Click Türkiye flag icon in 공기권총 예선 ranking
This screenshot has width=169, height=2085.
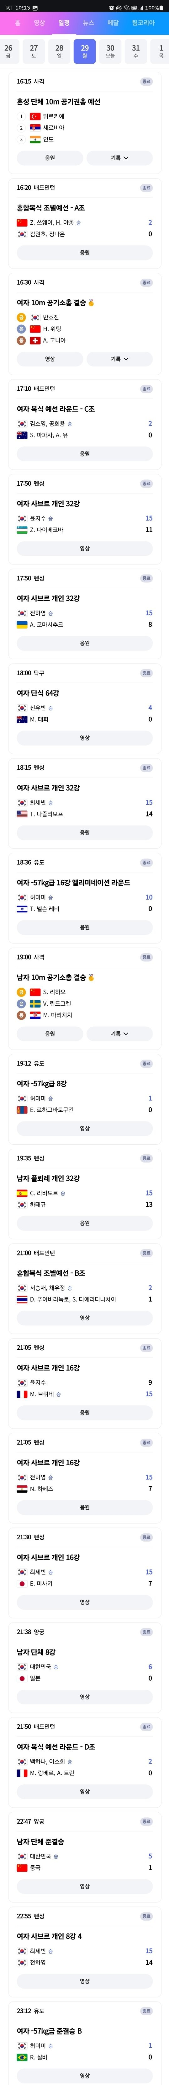pos(35,116)
